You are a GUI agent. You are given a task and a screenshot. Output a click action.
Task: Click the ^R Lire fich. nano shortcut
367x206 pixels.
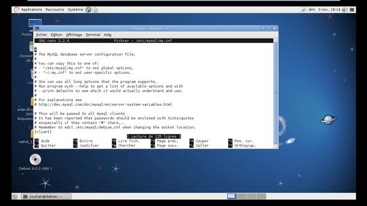tap(126, 141)
